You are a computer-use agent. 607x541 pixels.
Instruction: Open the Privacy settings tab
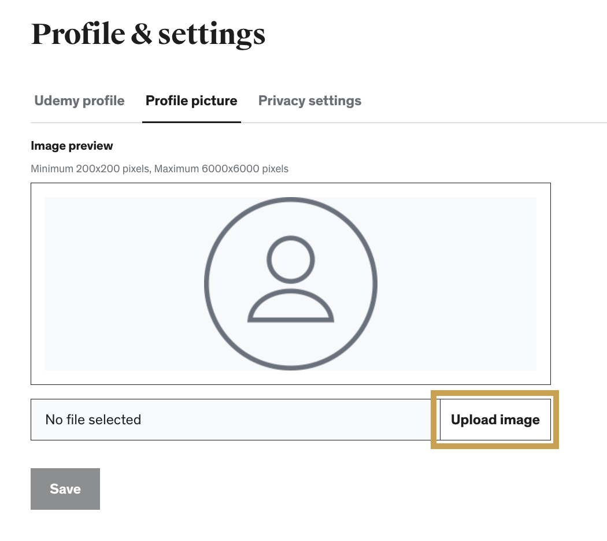(x=310, y=101)
